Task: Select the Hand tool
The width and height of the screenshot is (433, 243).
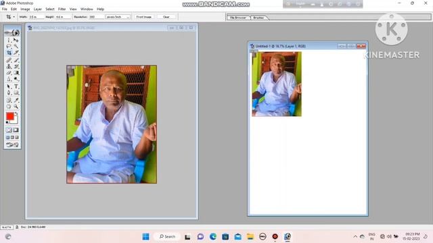Action: tap(9, 107)
